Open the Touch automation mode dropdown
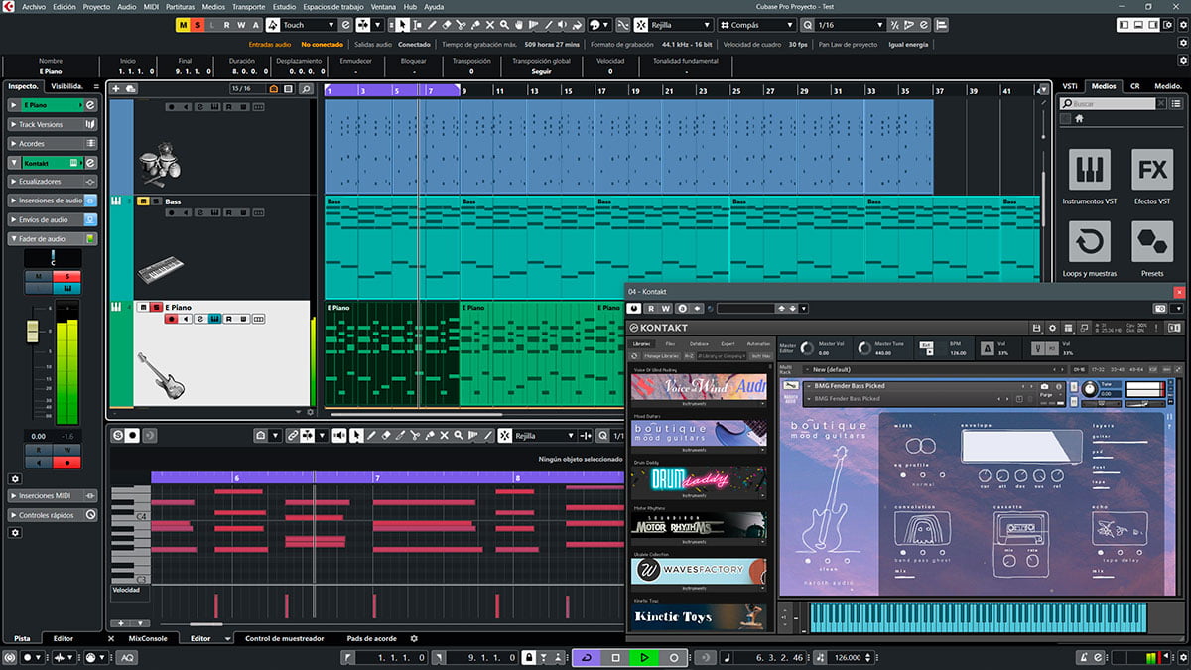The width and height of the screenshot is (1191, 670). click(x=309, y=24)
